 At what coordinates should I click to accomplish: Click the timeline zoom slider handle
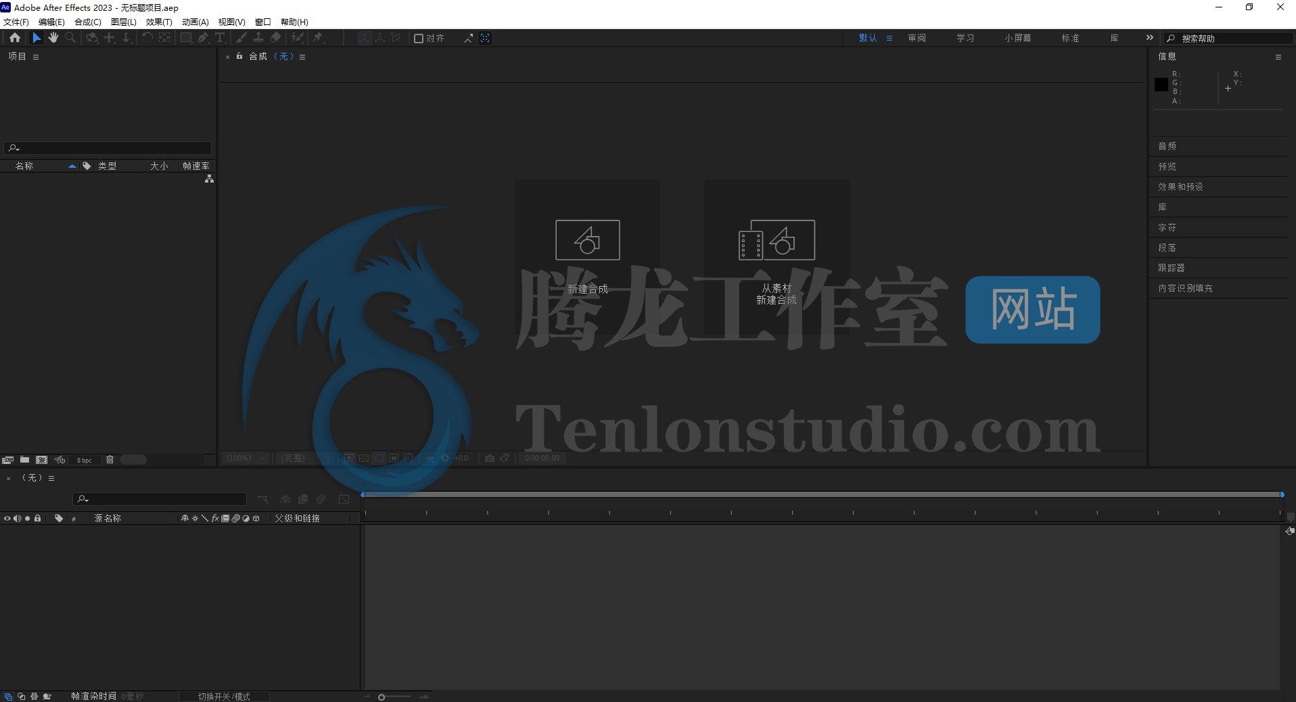[x=381, y=697]
